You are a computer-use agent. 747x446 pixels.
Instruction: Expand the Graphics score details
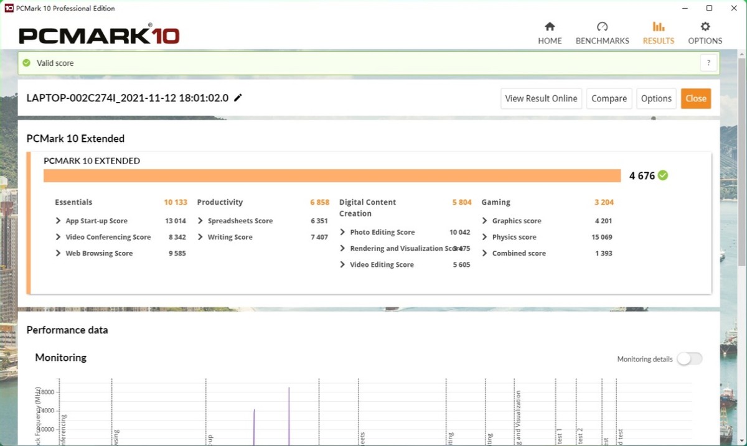485,221
